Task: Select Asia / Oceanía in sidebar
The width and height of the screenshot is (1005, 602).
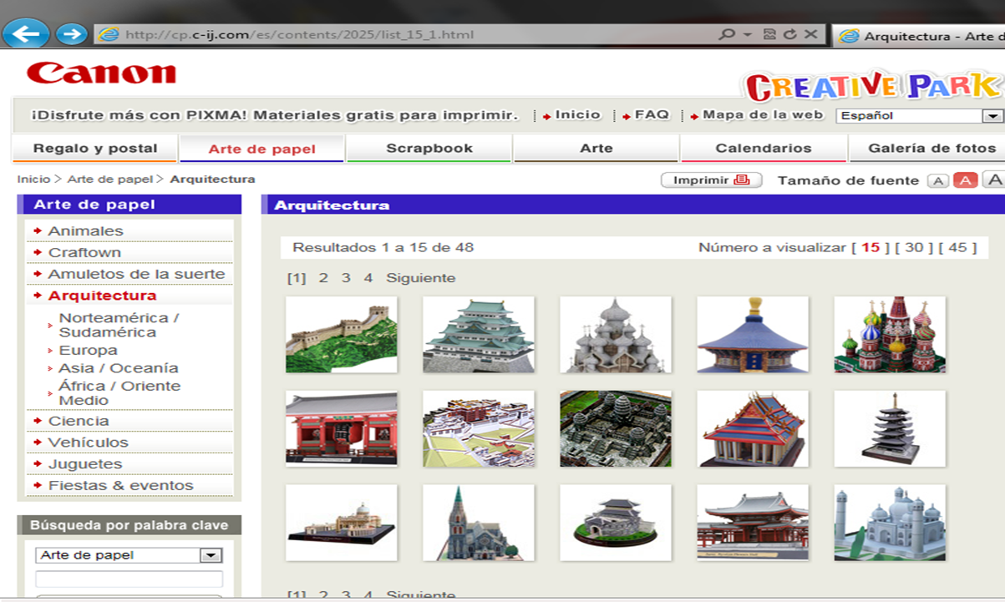Action: pyautogui.click(x=119, y=368)
